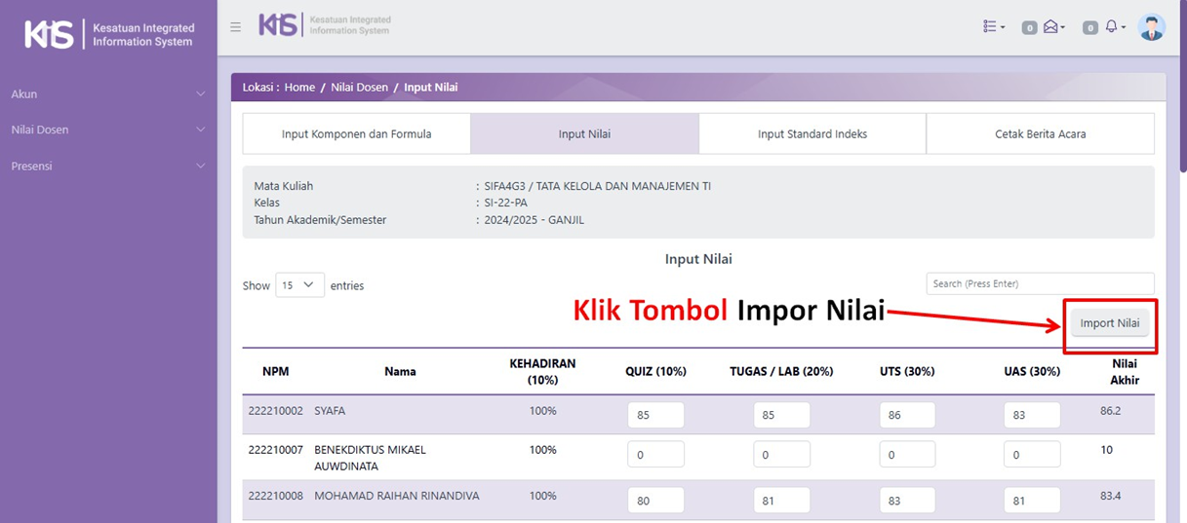Click the search entries input field

pyautogui.click(x=1040, y=283)
